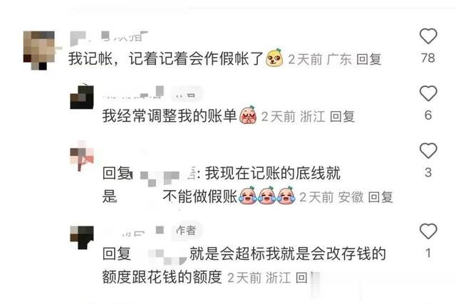Tap the praying emoji after 账单
Image resolution: width=456 pixels, height=304 pixels.
[248, 115]
